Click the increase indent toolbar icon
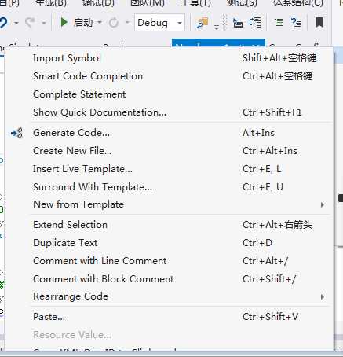This screenshot has width=343, height=357. [x=279, y=23]
